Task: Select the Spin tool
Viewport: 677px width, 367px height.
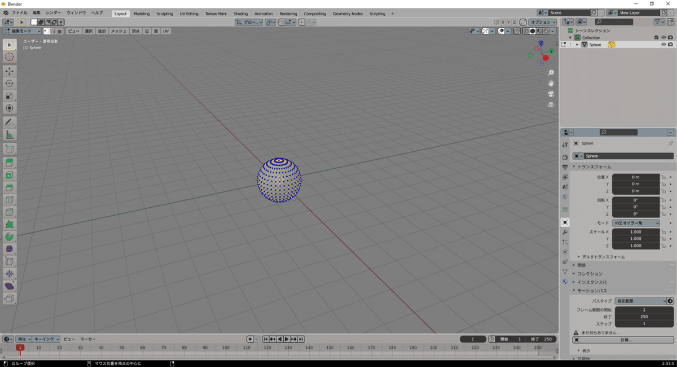Action: coord(10,237)
